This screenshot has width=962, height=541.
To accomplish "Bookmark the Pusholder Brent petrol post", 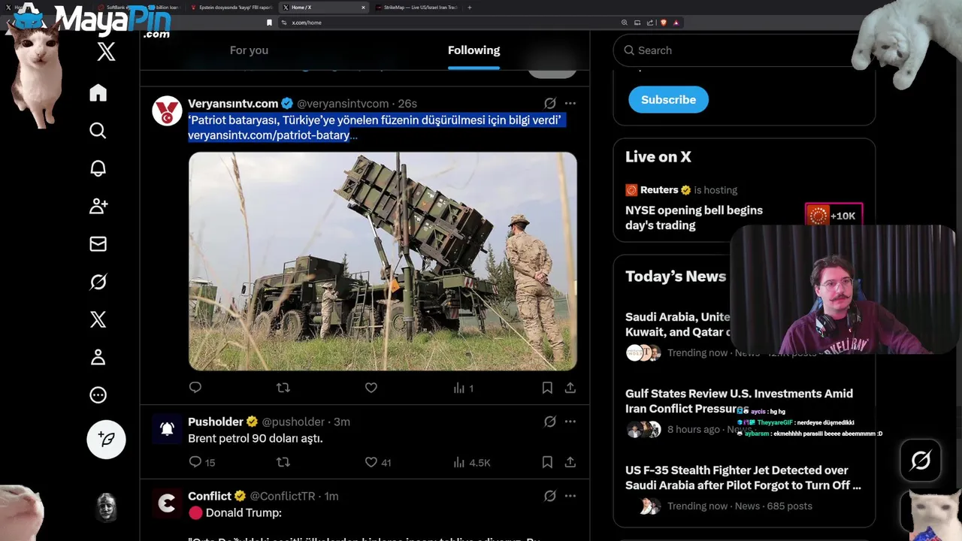I will tap(547, 462).
